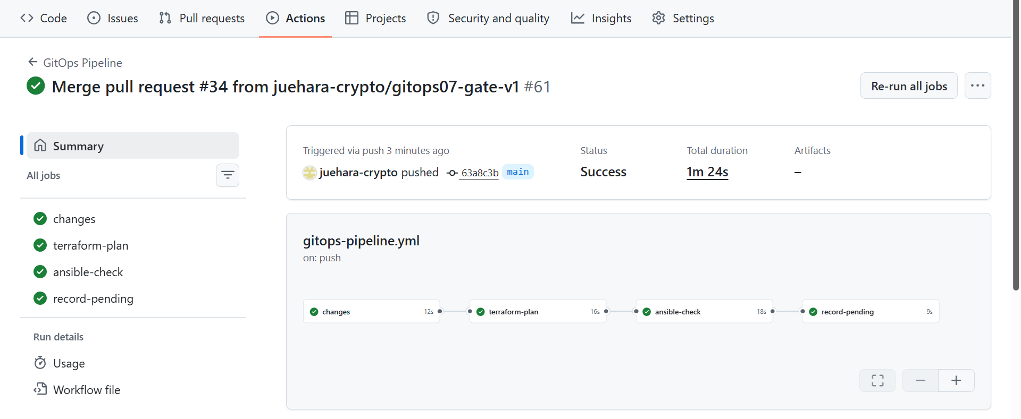Open commit 63a8c3b link
Viewport: 1021px width, 419px height.
click(480, 173)
